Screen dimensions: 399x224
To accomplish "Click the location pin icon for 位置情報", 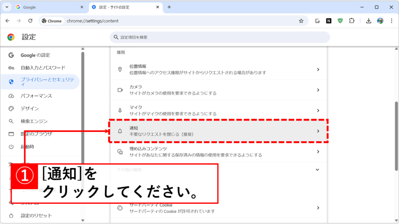I will point(120,69).
